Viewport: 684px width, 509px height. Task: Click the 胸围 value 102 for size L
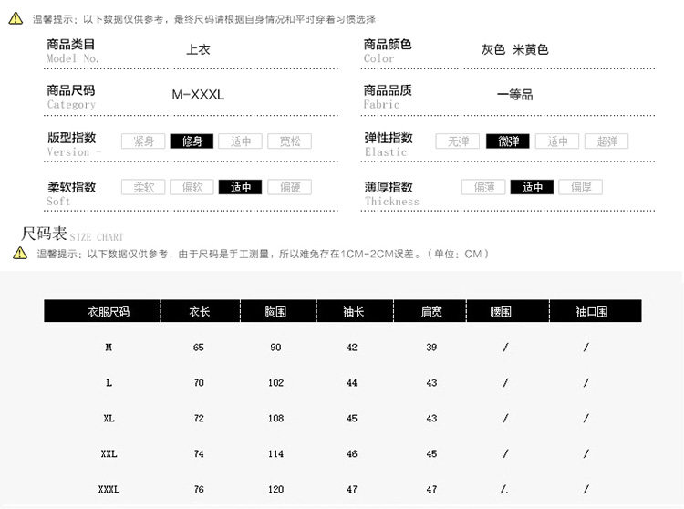click(276, 383)
